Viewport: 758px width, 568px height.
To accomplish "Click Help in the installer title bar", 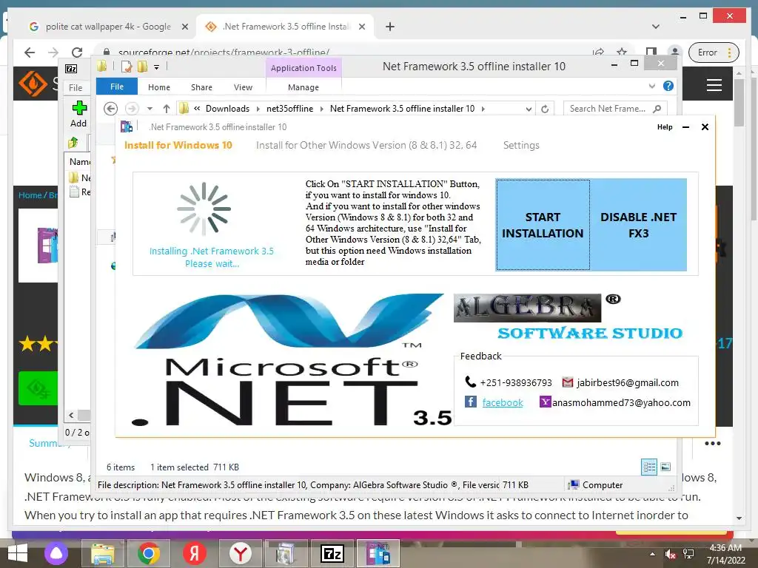I will [x=665, y=127].
